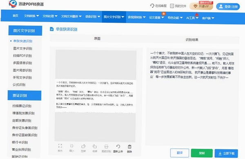This screenshot has height=159, width=245.
Task: Expand 图片文字识别 dropdown in top navigation
Action: [x=114, y=17]
